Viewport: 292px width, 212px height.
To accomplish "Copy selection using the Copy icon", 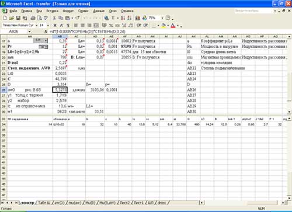I will [61, 18].
